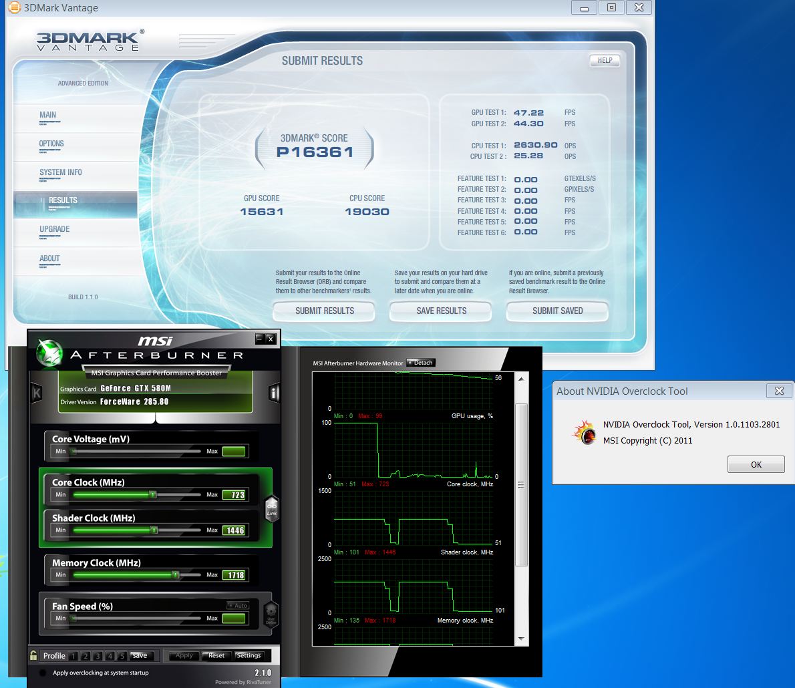Click the Shader Clock slider handle
The width and height of the screenshot is (795, 688).
[x=154, y=530]
